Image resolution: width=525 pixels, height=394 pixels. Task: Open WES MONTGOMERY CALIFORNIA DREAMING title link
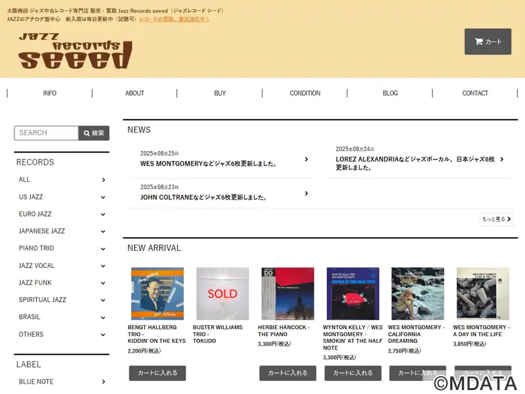pyautogui.click(x=416, y=334)
